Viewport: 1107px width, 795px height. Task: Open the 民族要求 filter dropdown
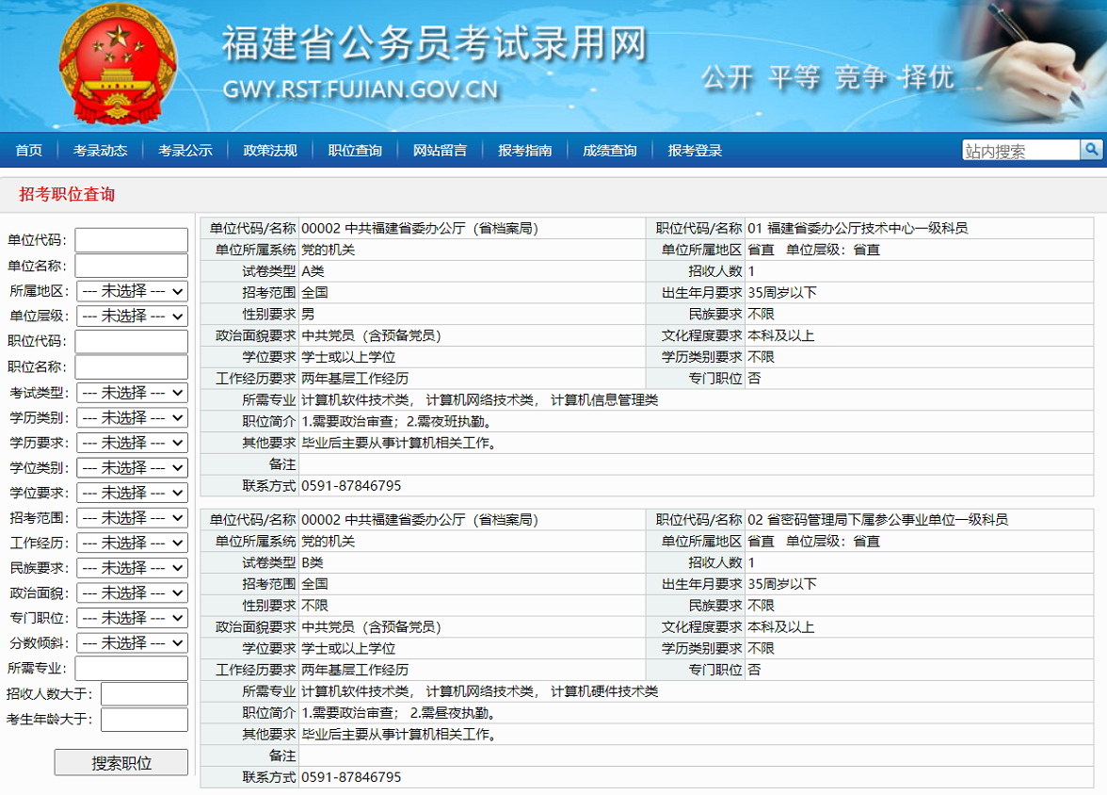(x=132, y=567)
